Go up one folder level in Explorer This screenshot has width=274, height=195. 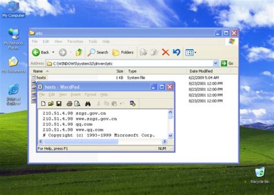[x=79, y=52]
